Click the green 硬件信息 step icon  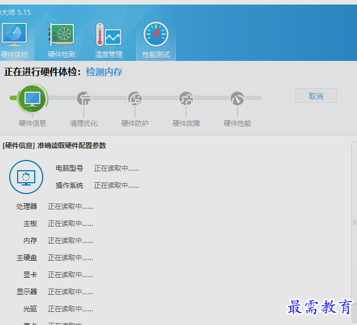tap(32, 98)
